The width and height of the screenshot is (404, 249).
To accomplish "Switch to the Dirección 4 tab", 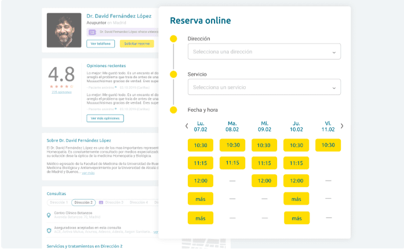I will [139, 203].
